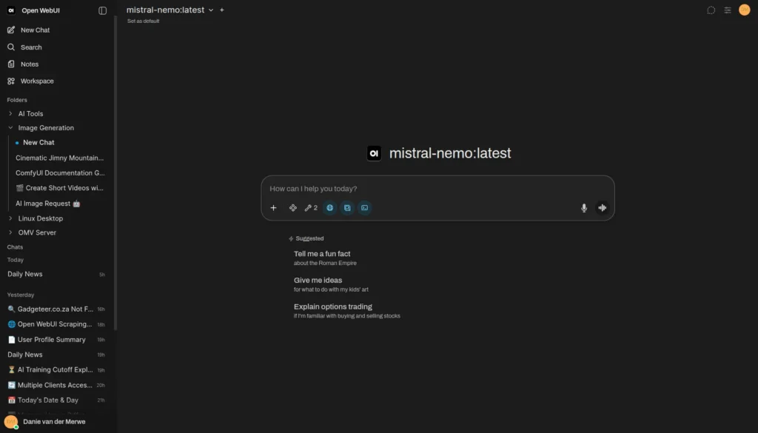This screenshot has width=758, height=433.
Task: Open Cinematic Jimny Mountain chat
Action: click(x=59, y=158)
